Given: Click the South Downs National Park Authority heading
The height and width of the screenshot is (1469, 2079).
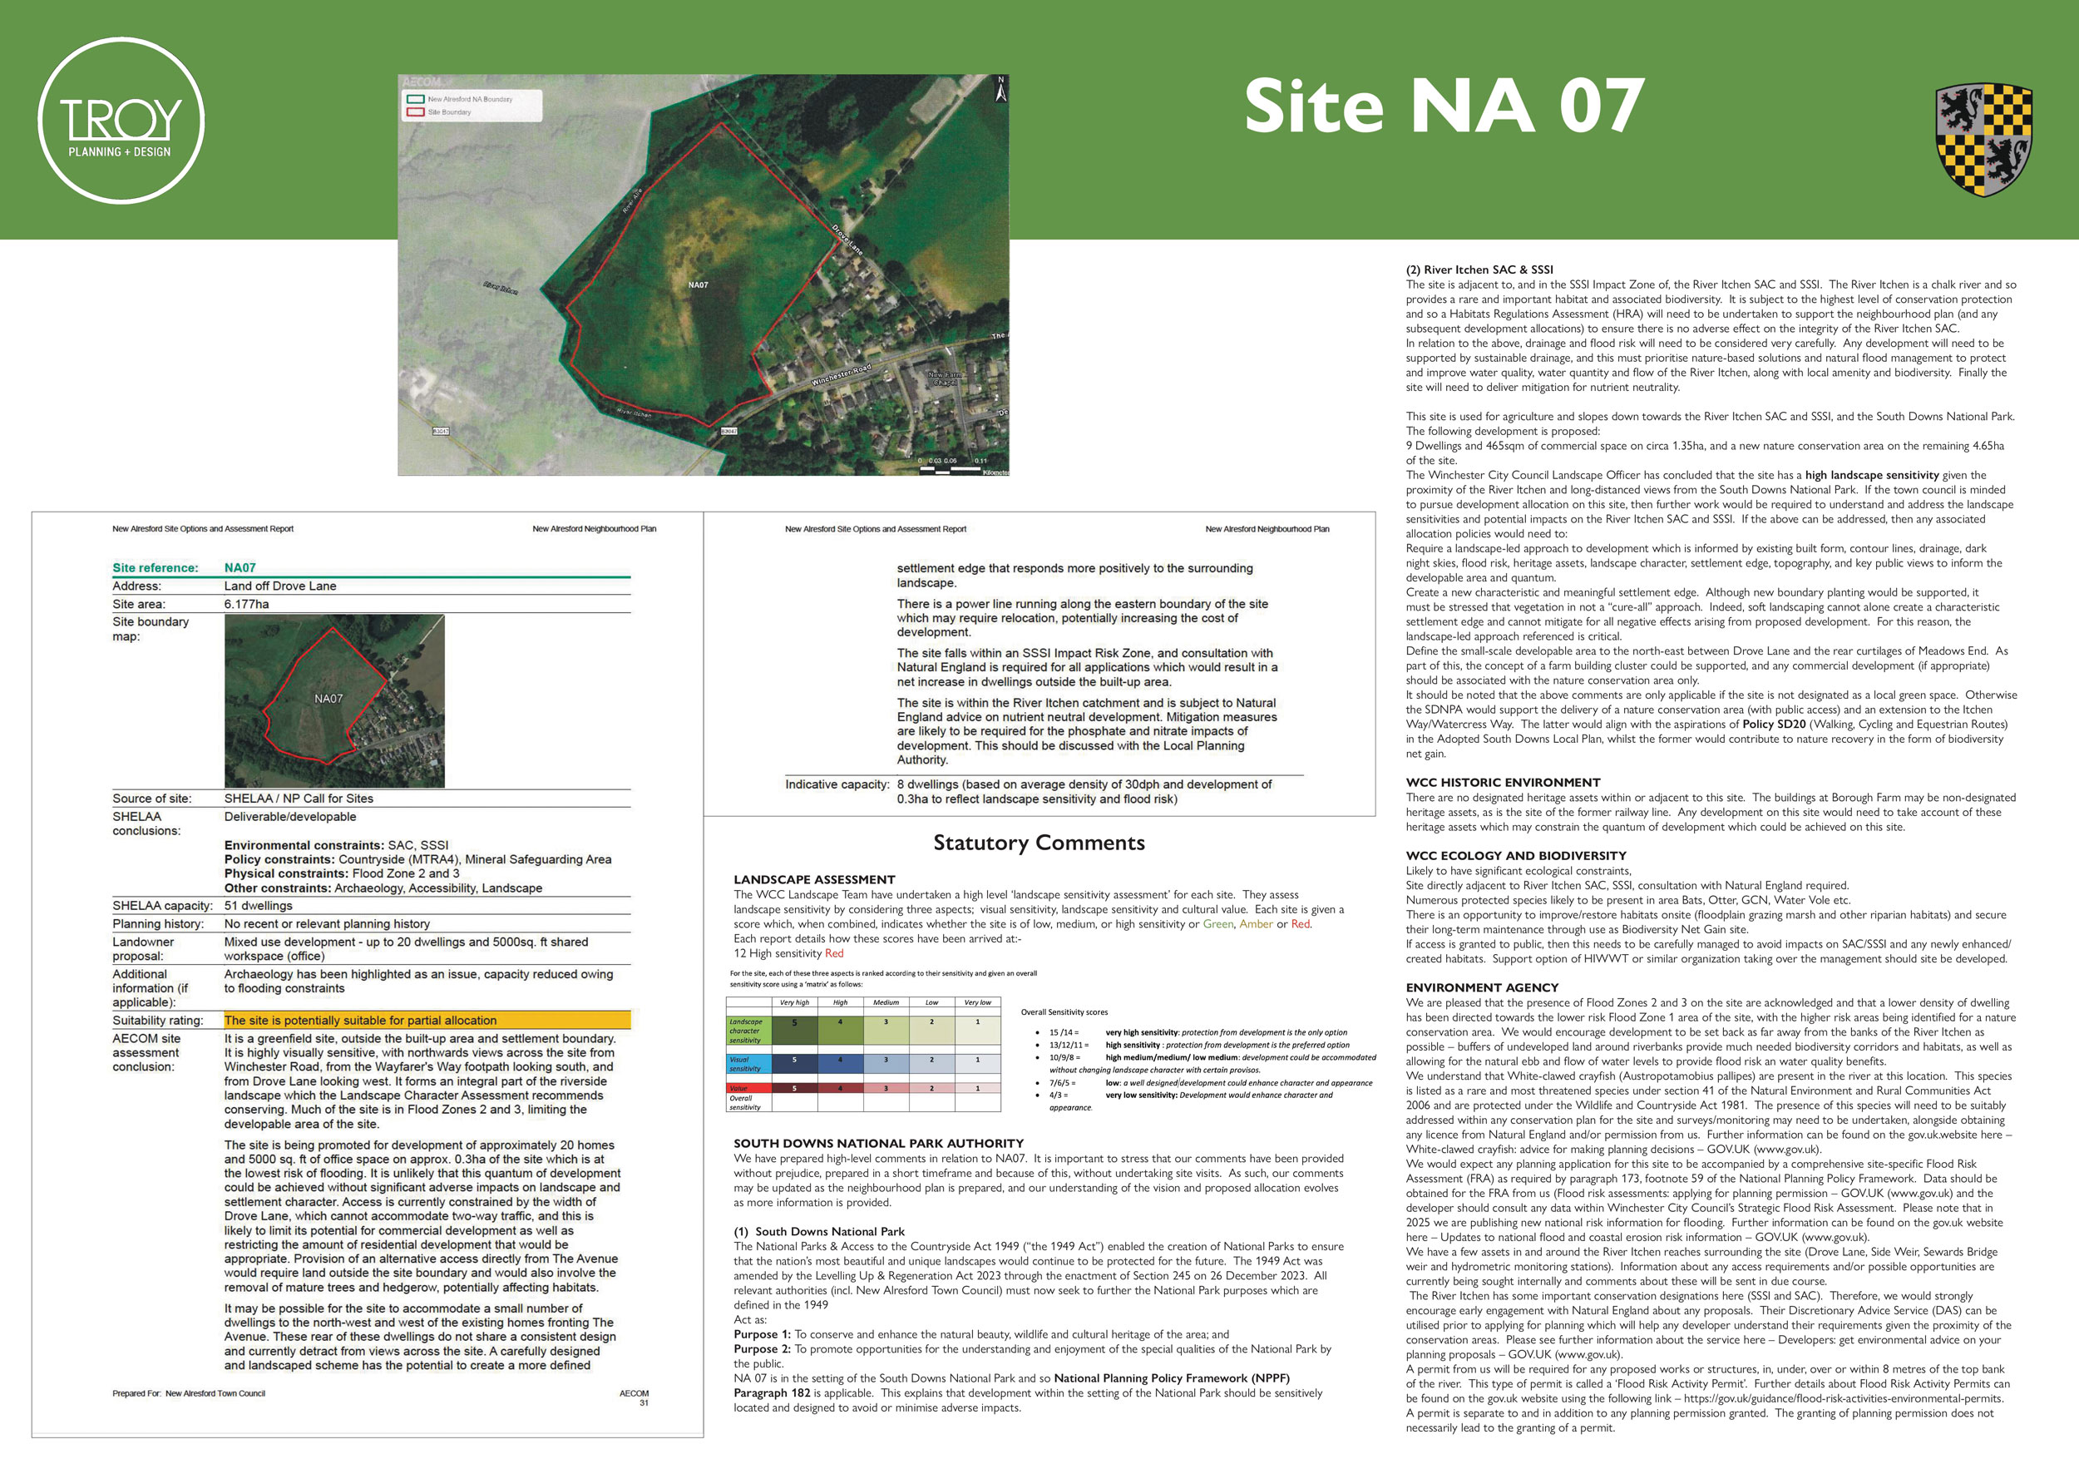Looking at the screenshot, I should (x=878, y=1144).
